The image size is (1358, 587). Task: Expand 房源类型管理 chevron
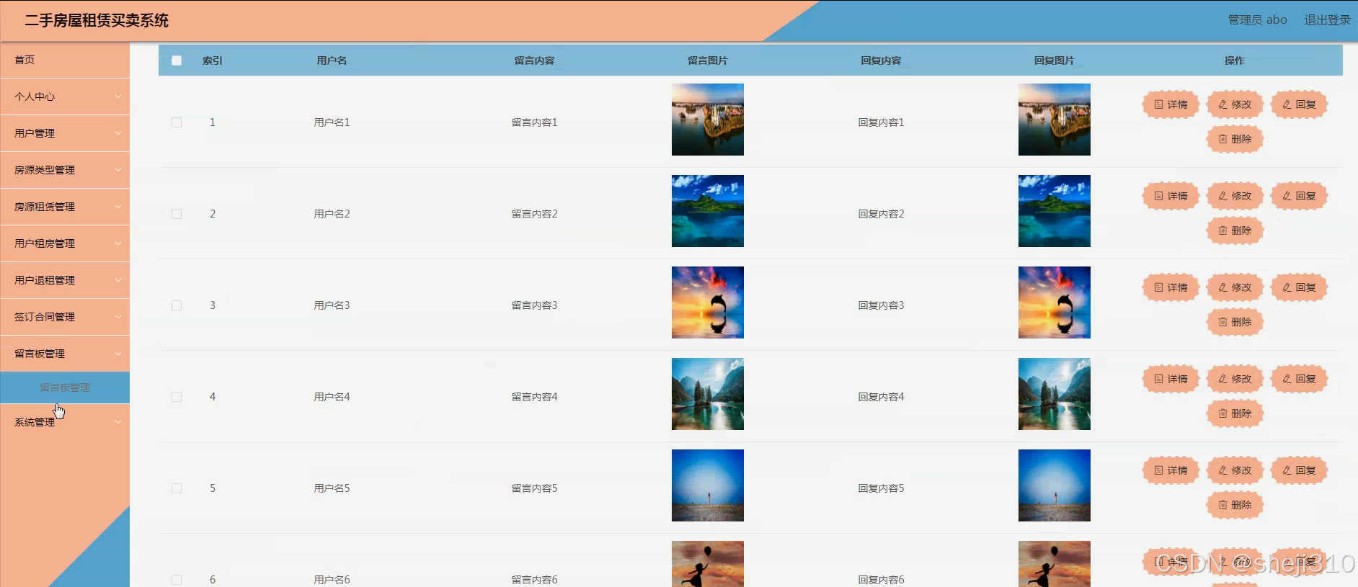pyautogui.click(x=118, y=170)
